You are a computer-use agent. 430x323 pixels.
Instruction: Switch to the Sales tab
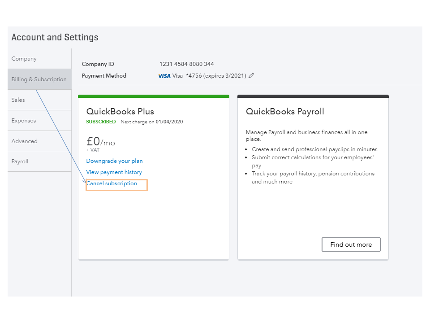tap(18, 100)
